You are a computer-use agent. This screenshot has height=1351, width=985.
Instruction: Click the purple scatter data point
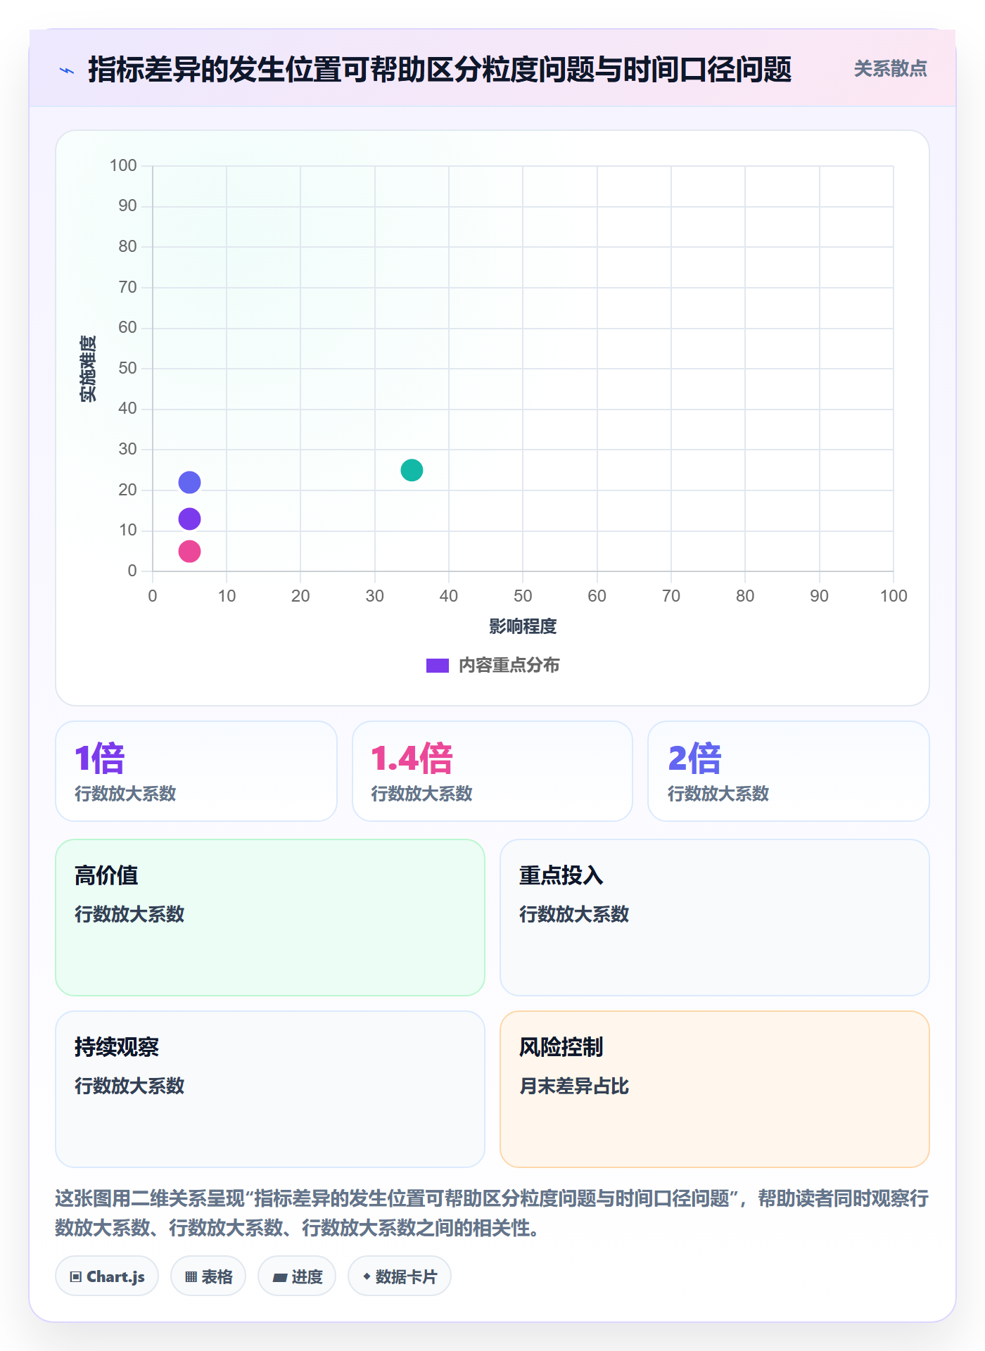[x=189, y=519]
